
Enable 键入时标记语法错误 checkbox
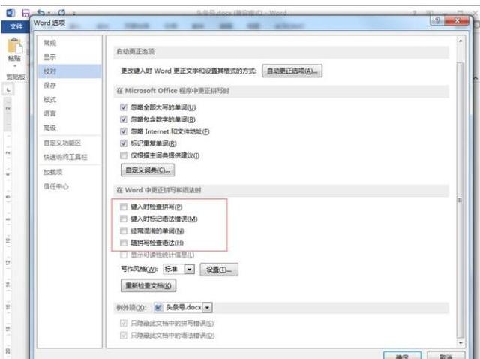(x=123, y=219)
